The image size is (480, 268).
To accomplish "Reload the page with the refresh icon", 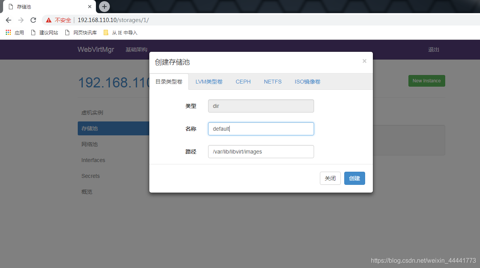I will click(x=33, y=20).
